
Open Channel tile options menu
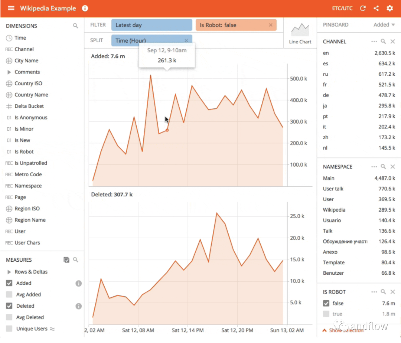click(374, 42)
